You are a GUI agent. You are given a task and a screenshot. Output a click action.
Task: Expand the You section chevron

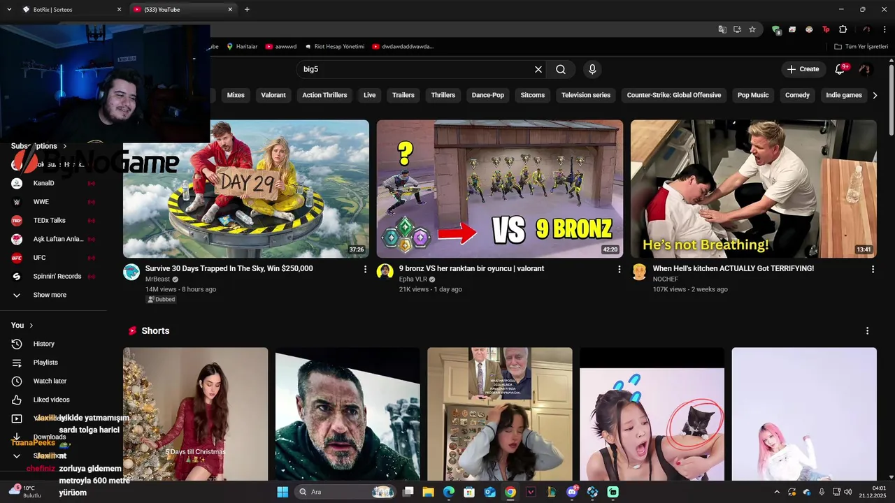pos(31,326)
